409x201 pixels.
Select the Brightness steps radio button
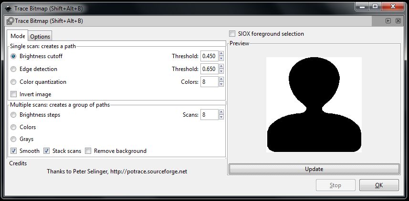[x=13, y=115]
